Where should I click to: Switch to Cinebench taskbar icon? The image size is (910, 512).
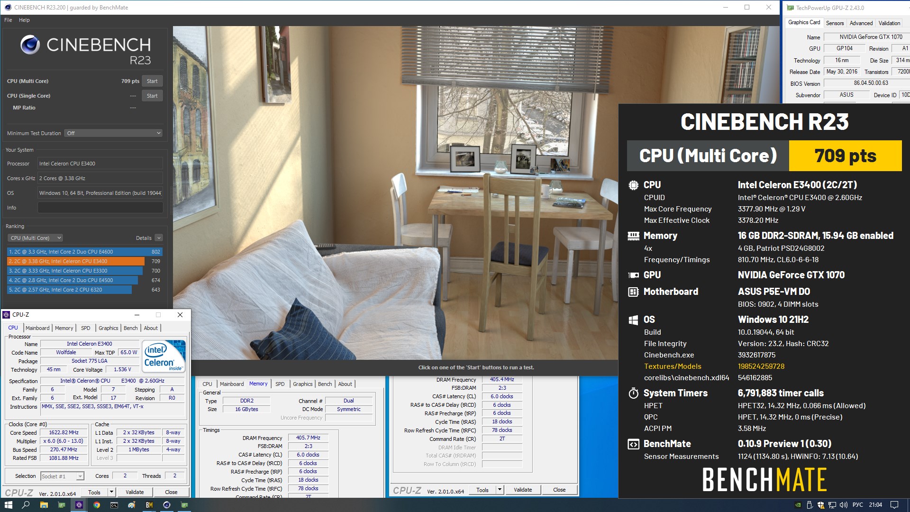pyautogui.click(x=167, y=505)
